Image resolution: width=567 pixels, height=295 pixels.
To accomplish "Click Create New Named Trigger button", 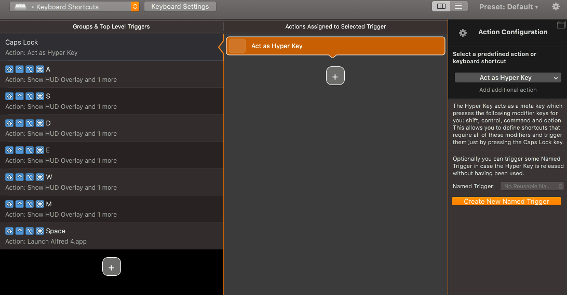I will (x=506, y=202).
